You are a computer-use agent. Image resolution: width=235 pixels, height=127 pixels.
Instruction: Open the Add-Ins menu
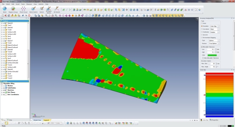tap(41, 4)
